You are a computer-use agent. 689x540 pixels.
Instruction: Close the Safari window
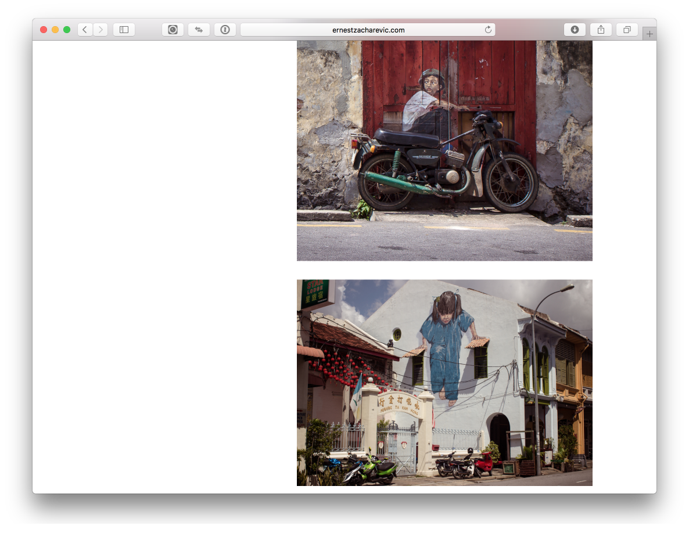pos(44,30)
